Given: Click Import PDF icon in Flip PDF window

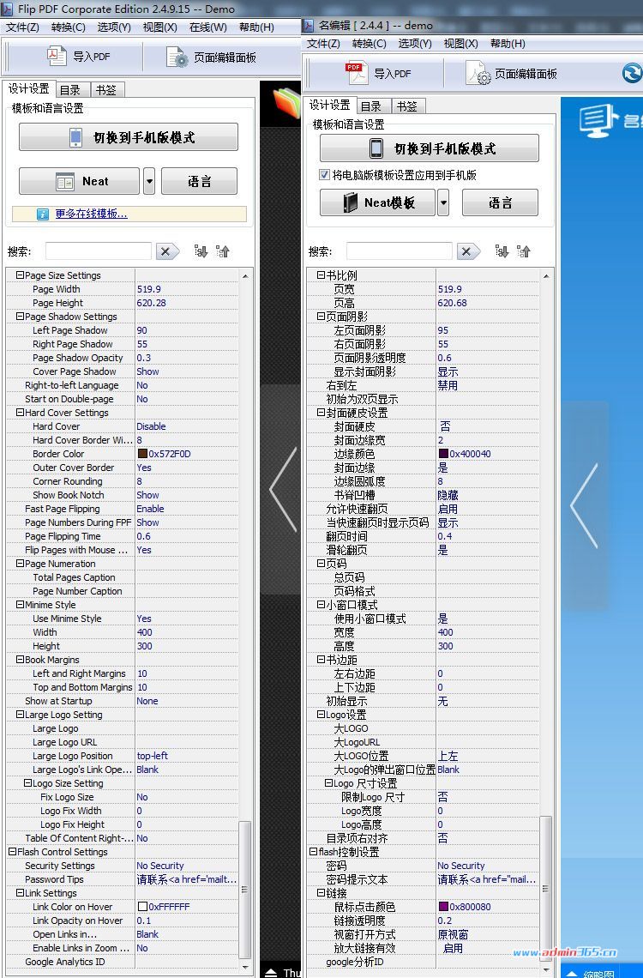Looking at the screenshot, I should [57, 56].
